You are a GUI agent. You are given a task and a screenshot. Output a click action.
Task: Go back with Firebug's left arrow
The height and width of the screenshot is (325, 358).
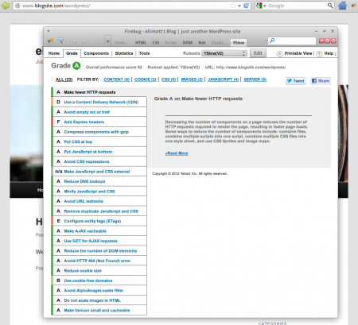pos(75,41)
